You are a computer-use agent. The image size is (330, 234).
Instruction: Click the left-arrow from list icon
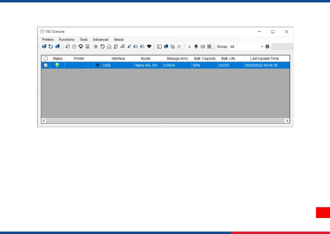[142, 46]
